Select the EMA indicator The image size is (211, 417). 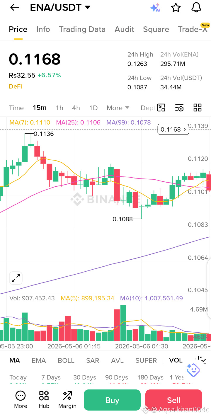(39, 360)
